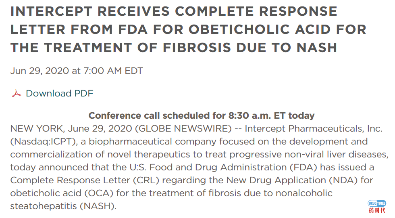Click the "Jun 29, 2020 at 7:00 AM EDT" timestamp
The image size is (395, 218).
pyautogui.click(x=77, y=71)
